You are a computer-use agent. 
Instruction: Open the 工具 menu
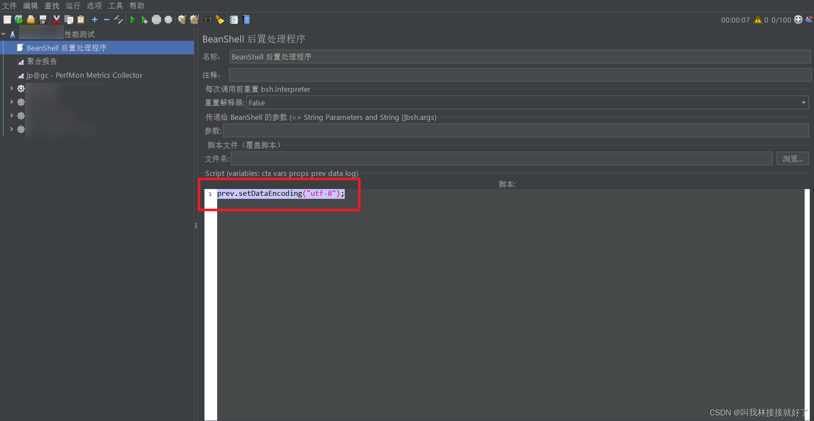116,6
